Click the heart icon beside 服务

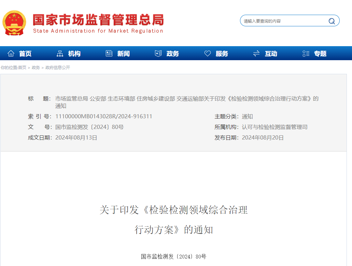pos(207,53)
